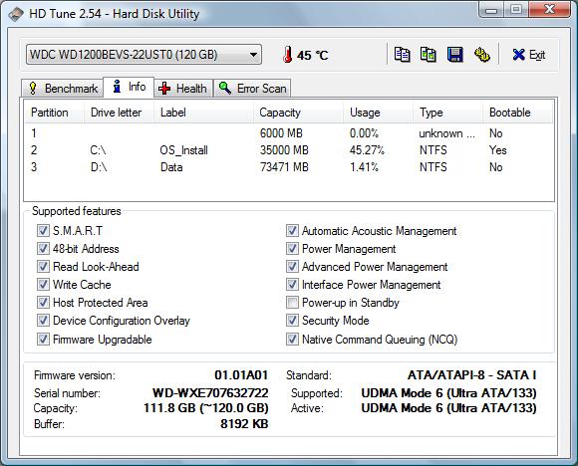Click the capacity value 111.8 GB (~120.0 GB)
Screen dimensions: 578x466
coord(206,408)
